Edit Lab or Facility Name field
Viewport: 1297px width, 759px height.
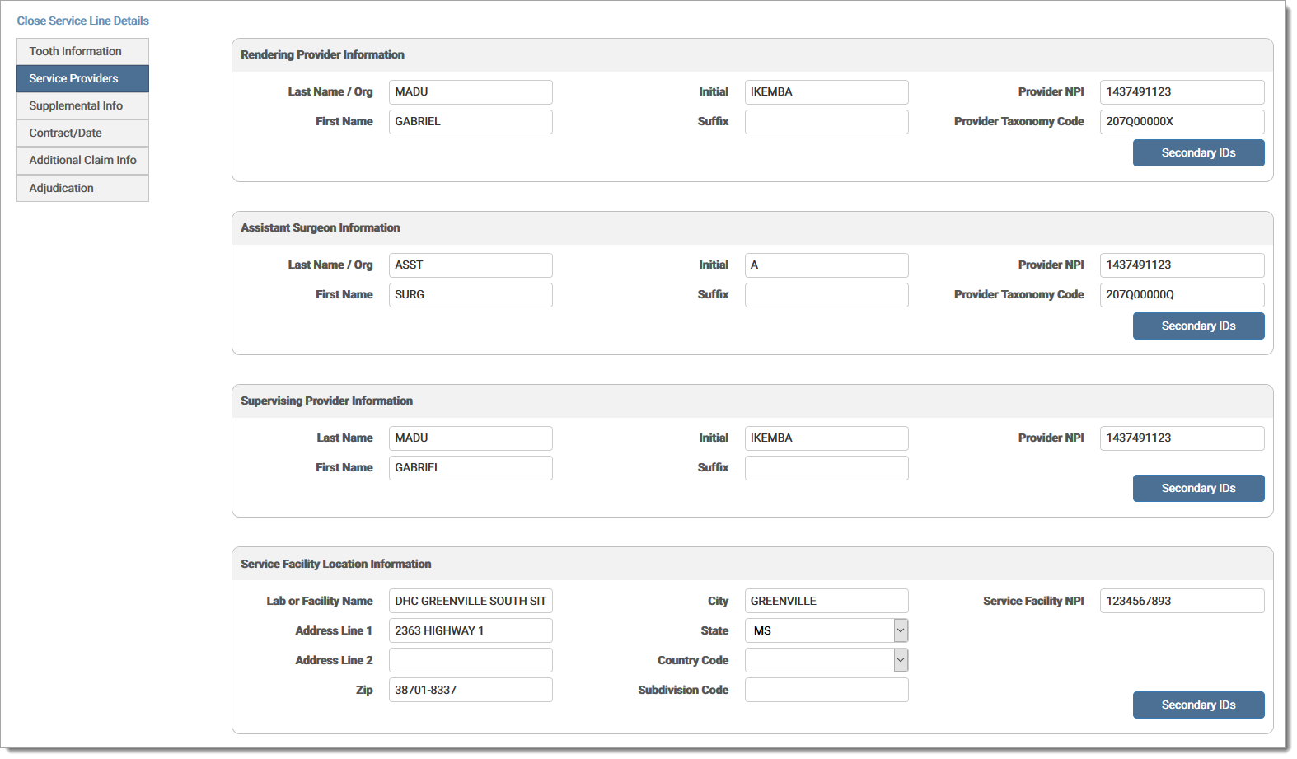(471, 601)
